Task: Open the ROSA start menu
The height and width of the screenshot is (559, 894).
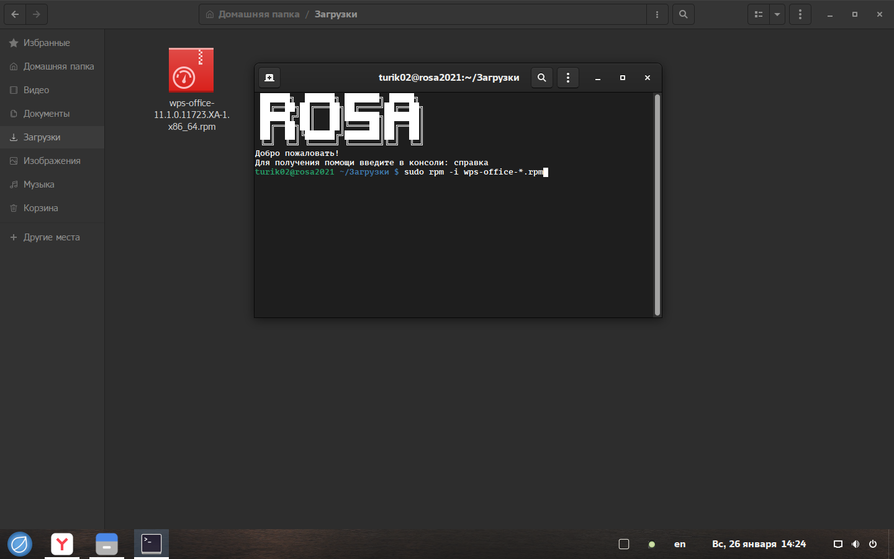Action: (x=20, y=544)
